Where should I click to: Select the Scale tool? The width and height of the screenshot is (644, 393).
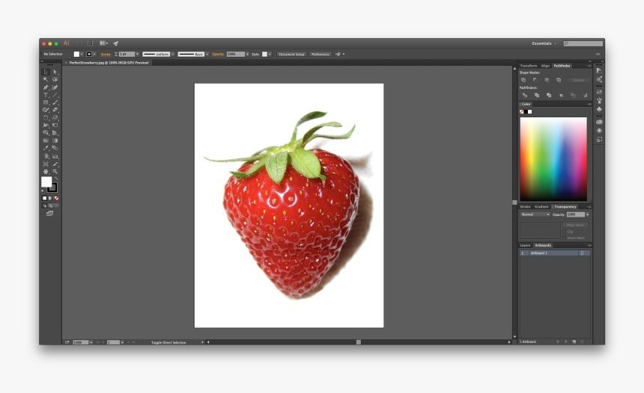[55, 117]
